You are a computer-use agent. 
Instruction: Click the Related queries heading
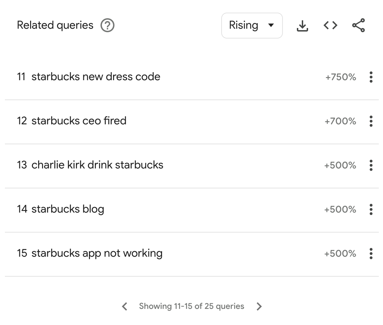[55, 25]
